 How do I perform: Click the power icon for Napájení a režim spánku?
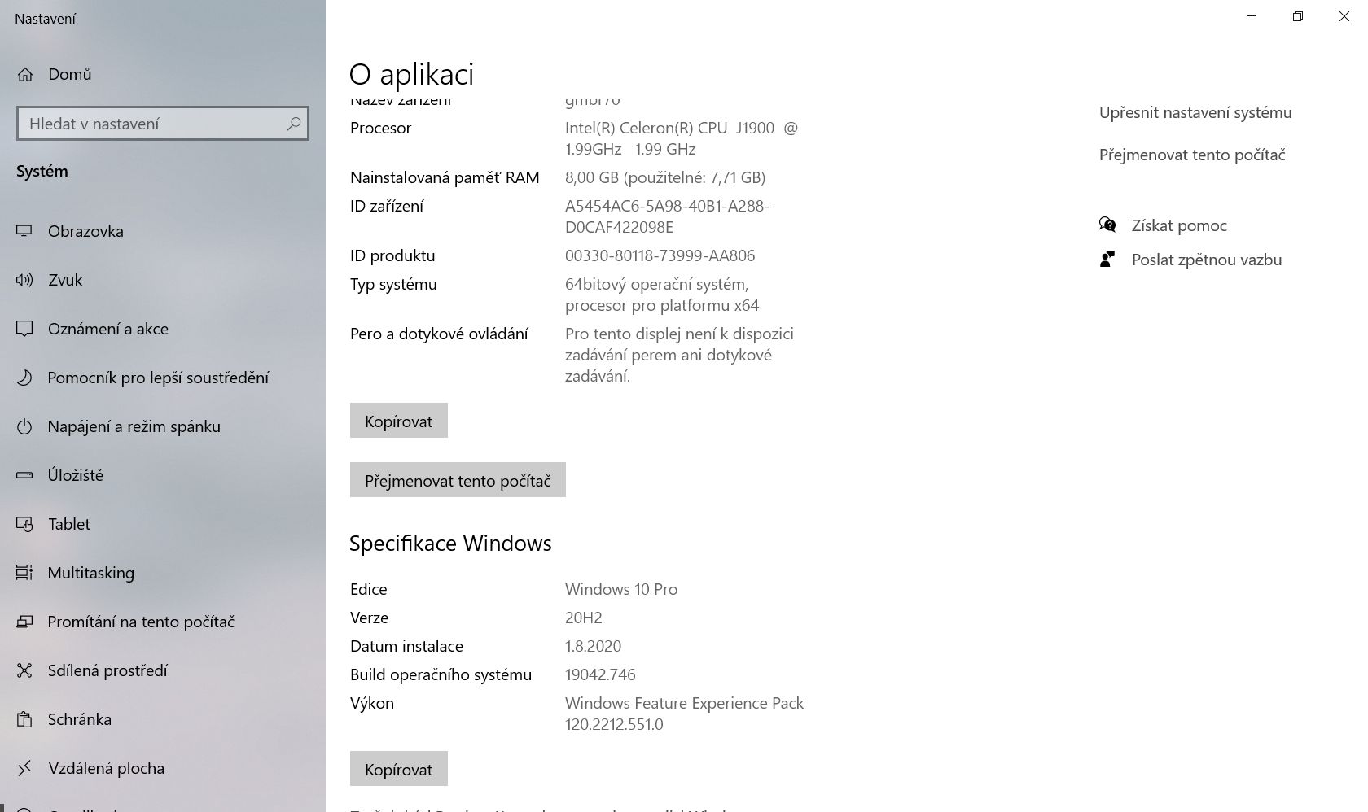tap(24, 426)
